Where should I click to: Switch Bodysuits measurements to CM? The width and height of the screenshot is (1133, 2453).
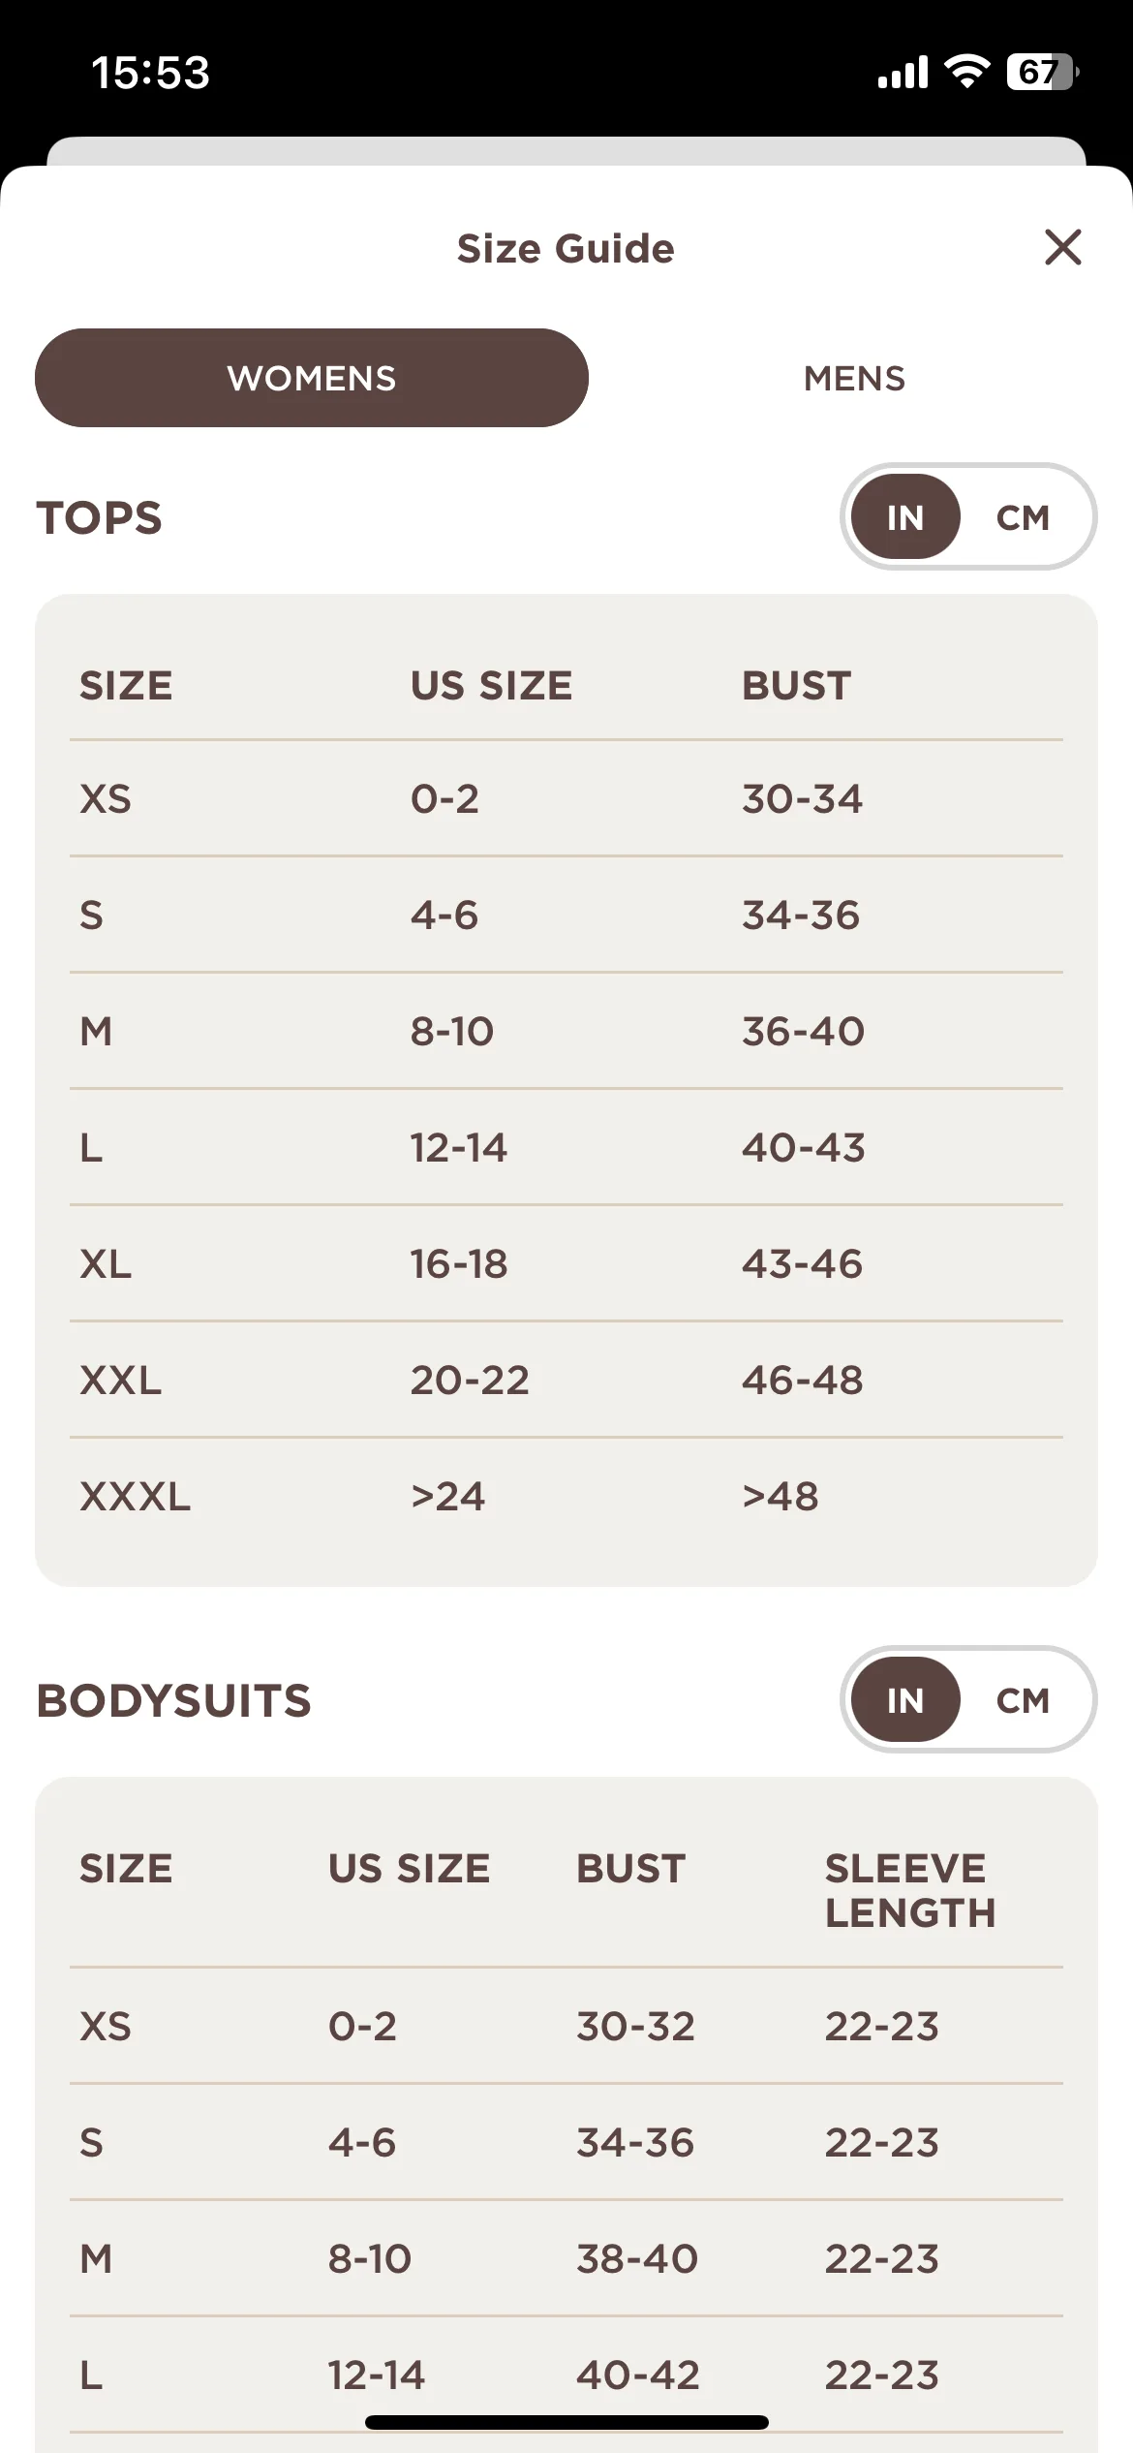[x=1023, y=1700]
